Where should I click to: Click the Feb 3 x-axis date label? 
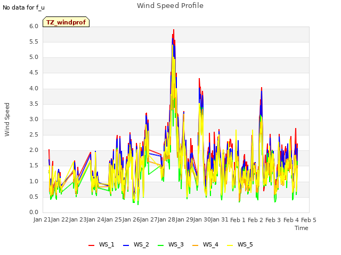tap(273, 220)
